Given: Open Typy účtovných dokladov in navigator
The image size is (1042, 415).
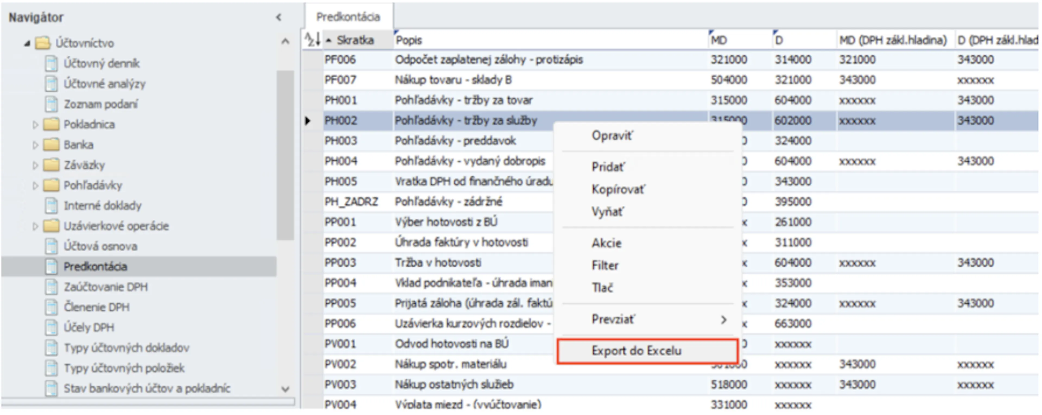Looking at the screenshot, I should [126, 348].
